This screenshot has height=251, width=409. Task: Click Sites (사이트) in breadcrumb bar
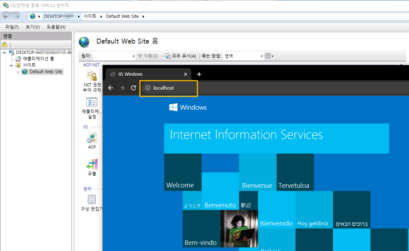coord(90,16)
